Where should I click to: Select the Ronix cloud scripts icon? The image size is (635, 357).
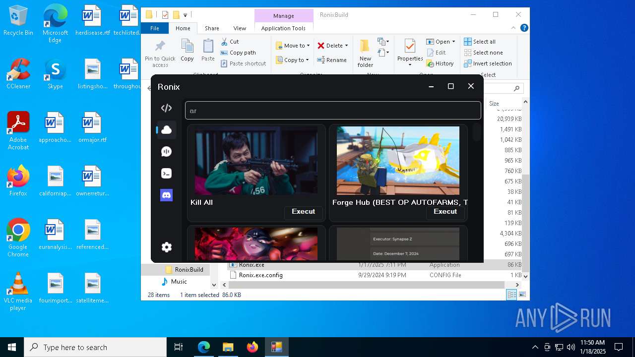[x=167, y=130]
